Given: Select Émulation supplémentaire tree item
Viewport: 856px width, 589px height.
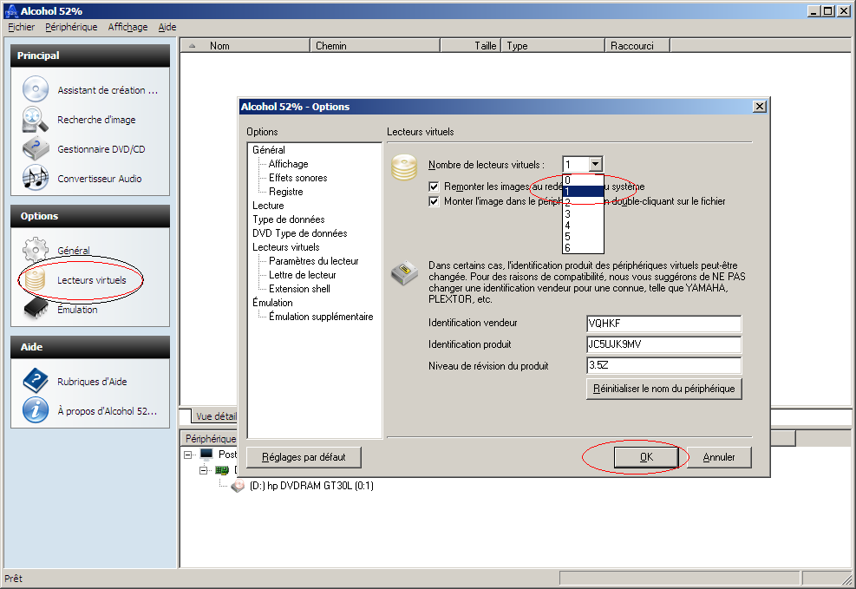Looking at the screenshot, I should click(321, 317).
